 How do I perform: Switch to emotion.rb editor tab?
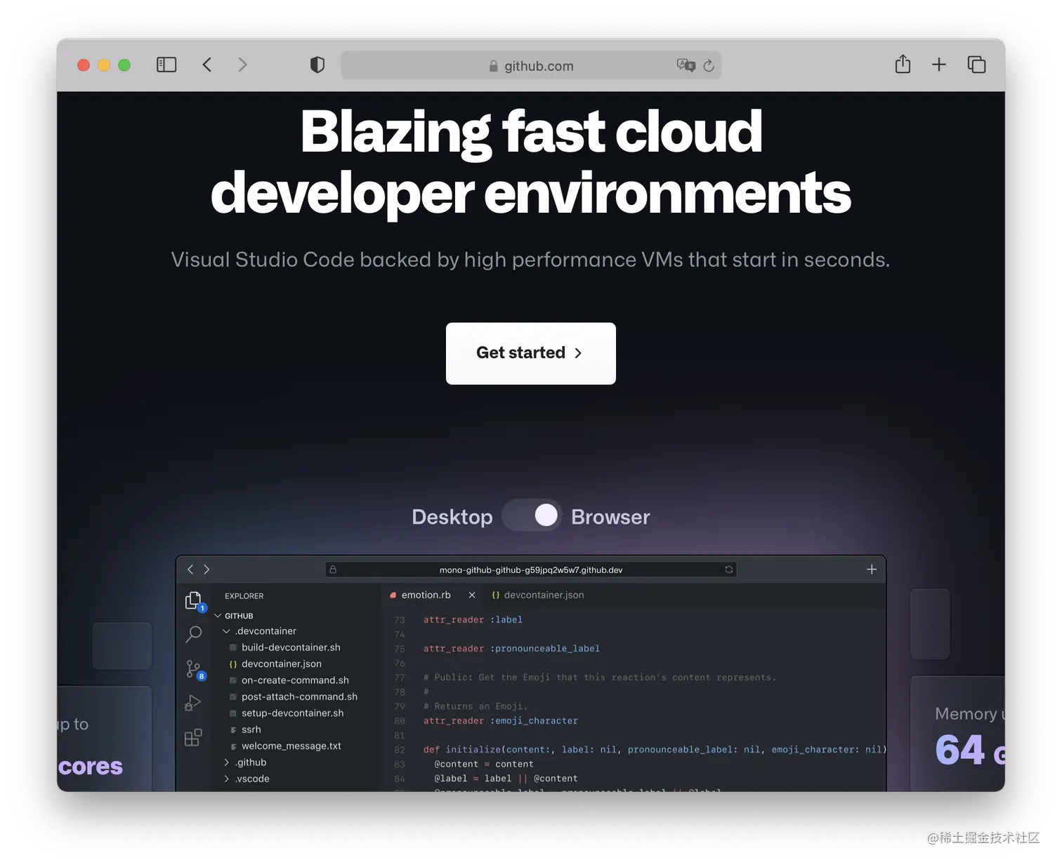click(426, 595)
